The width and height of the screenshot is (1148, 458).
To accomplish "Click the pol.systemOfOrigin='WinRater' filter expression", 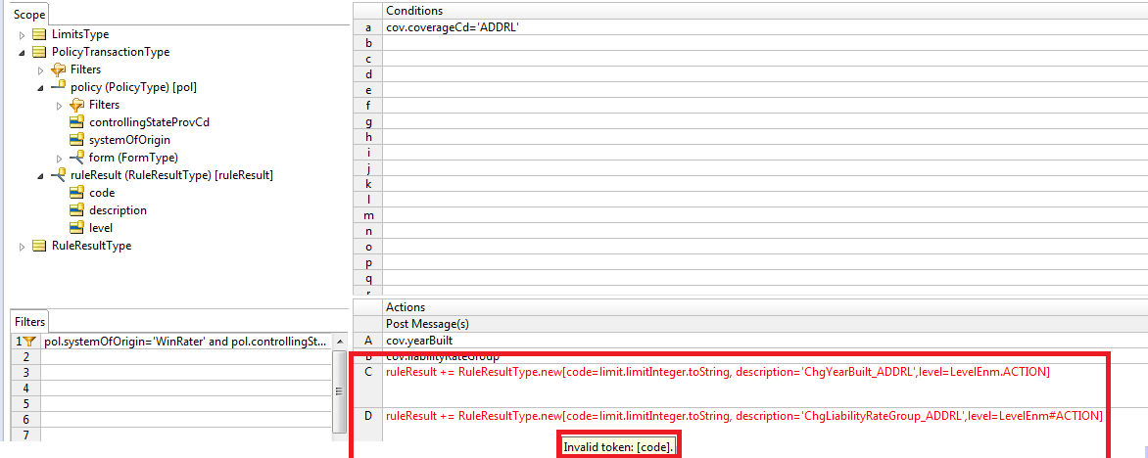I will click(185, 341).
